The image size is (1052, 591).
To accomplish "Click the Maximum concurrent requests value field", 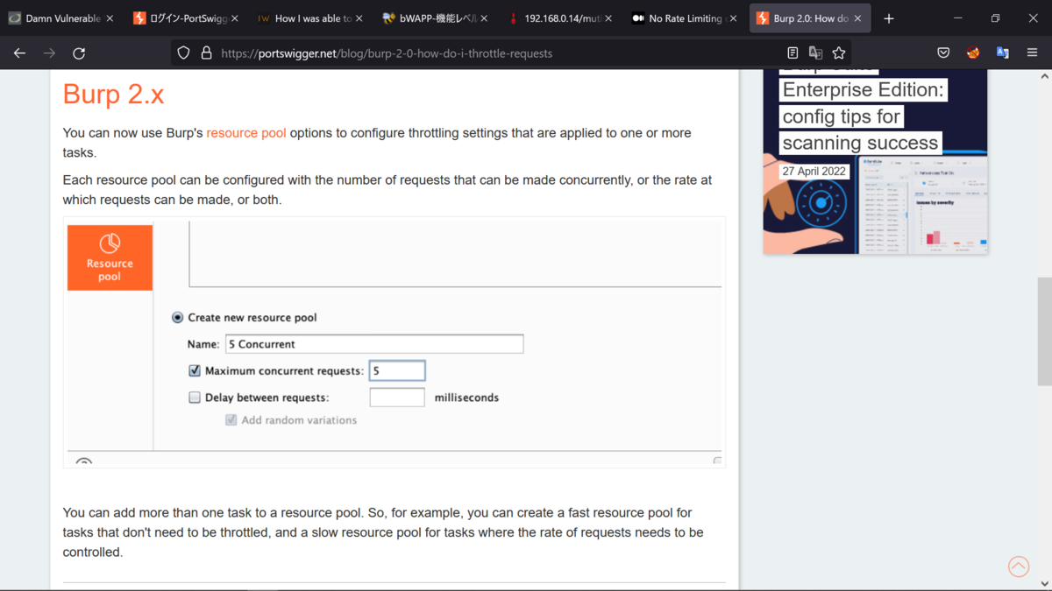I will pos(397,371).
